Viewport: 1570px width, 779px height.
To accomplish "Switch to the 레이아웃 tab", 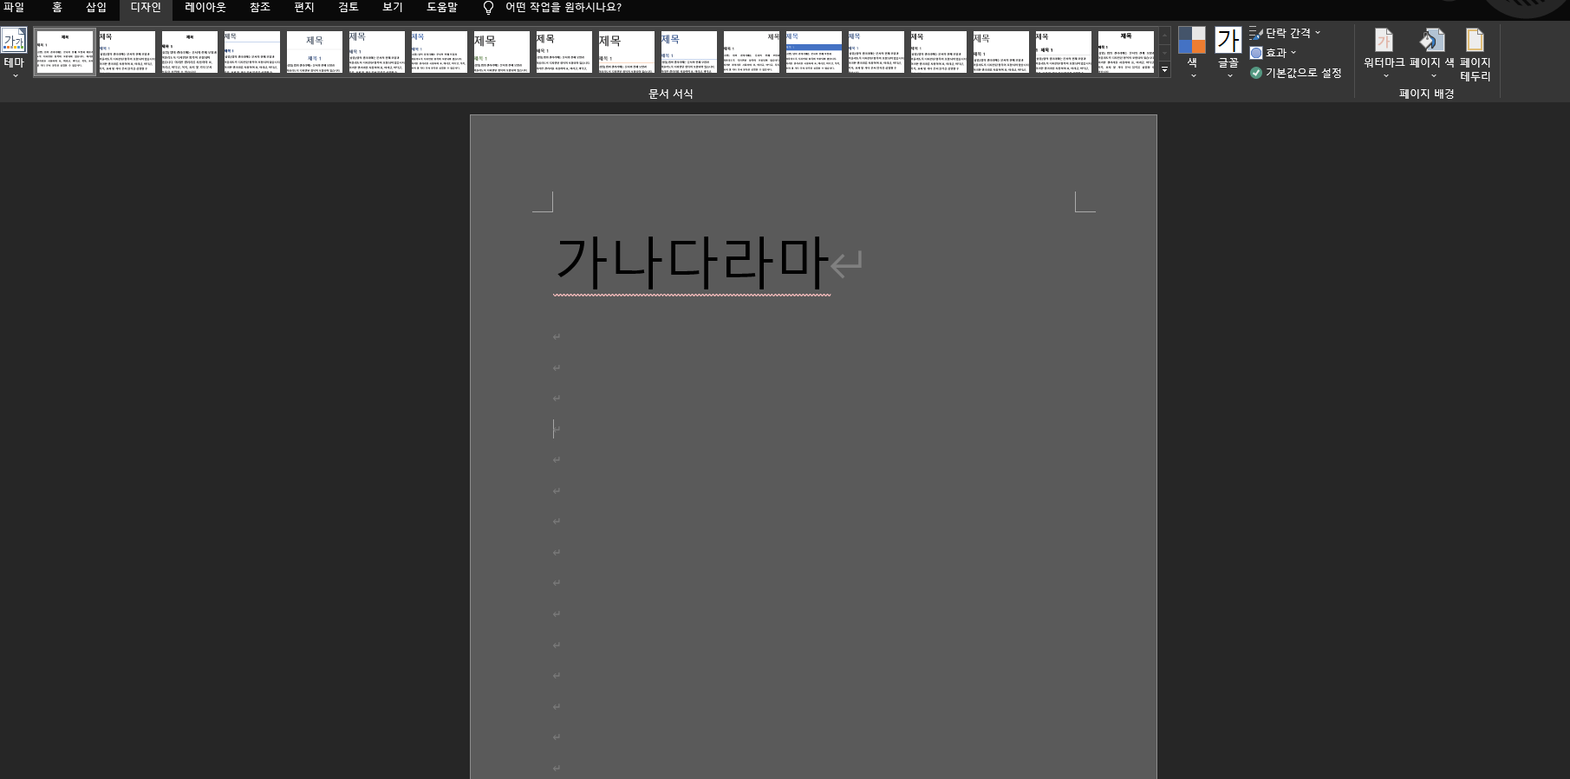I will pyautogui.click(x=205, y=7).
